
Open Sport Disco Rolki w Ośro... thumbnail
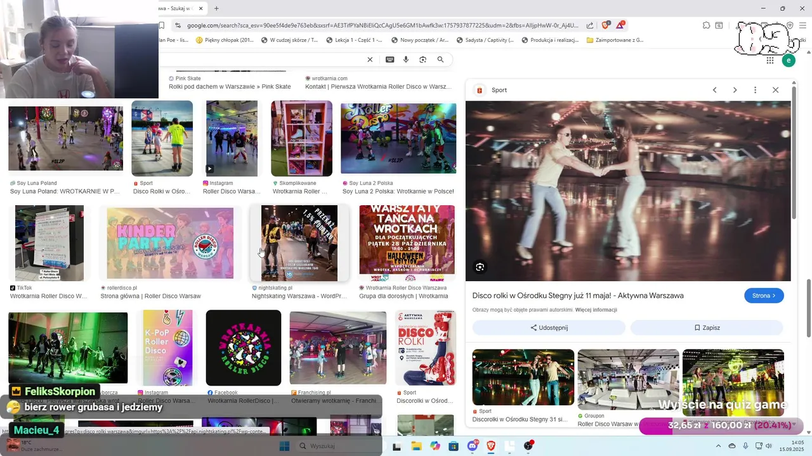click(162, 139)
